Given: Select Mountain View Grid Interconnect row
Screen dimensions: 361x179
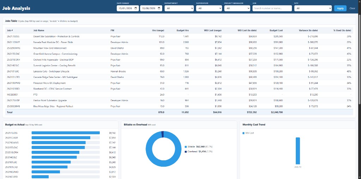Looking at the screenshot, I should tap(179, 48).
